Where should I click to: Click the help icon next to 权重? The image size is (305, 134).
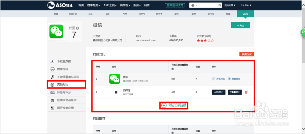tap(77, 28)
